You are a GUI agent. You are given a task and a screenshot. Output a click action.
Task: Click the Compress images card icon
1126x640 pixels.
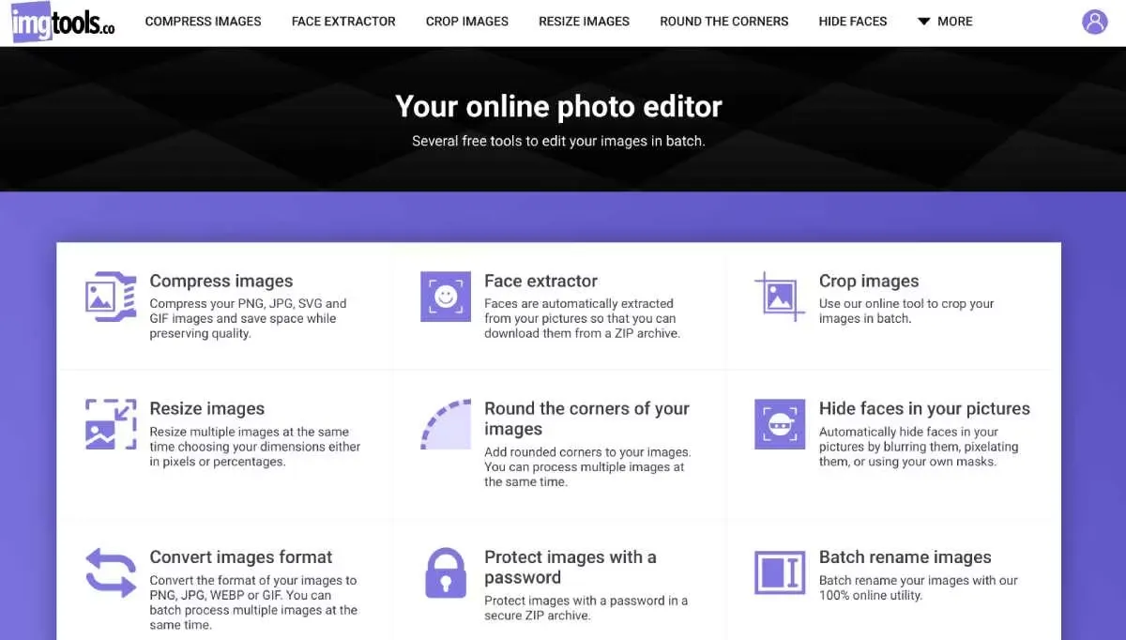tap(112, 297)
